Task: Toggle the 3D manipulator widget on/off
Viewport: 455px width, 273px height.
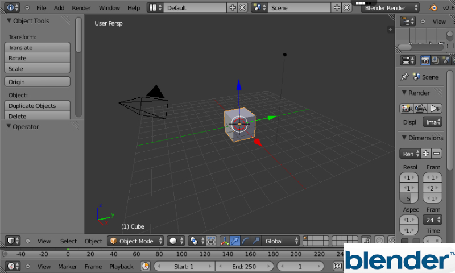Action: [225, 241]
